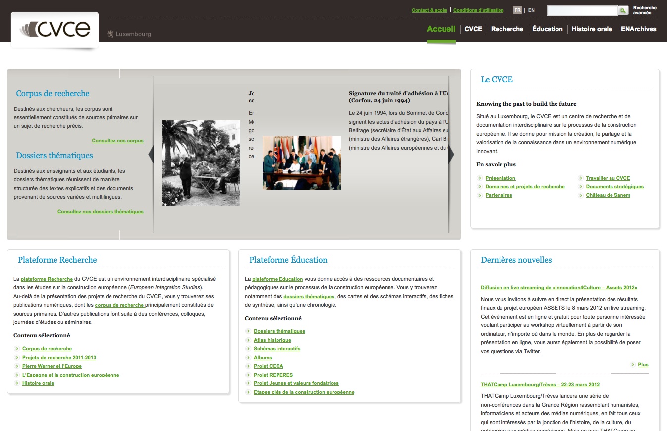667x431 pixels.
Task: Click the Recherche avancée link
Action: [644, 10]
